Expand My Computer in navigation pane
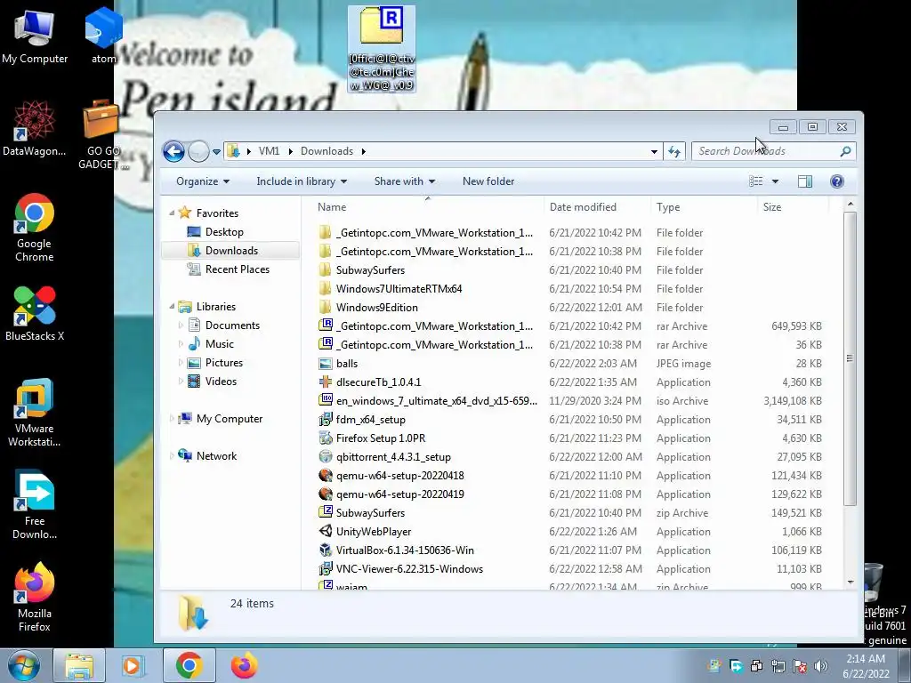This screenshot has width=911, height=683. pos(172,419)
